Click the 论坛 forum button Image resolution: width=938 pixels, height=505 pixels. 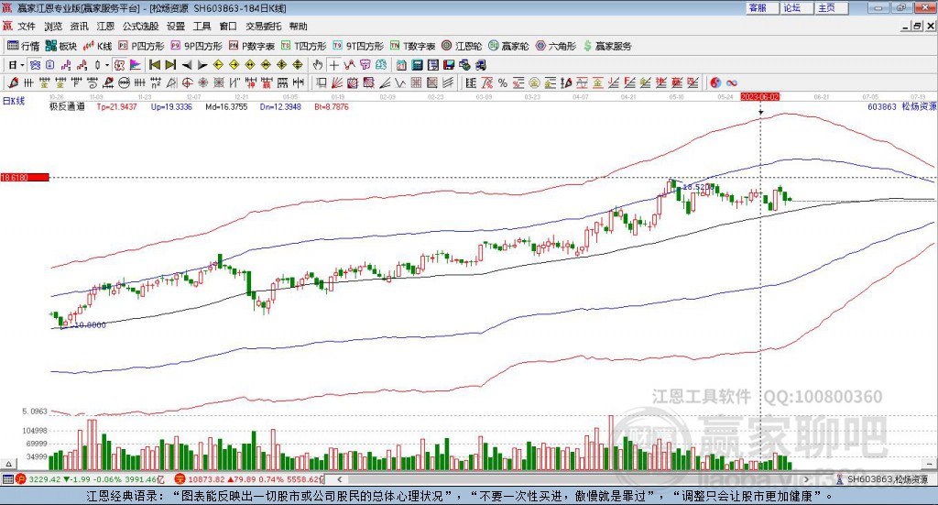(x=796, y=7)
